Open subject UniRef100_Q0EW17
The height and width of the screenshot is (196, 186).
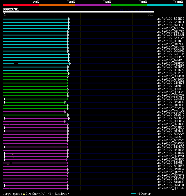pos(170,121)
